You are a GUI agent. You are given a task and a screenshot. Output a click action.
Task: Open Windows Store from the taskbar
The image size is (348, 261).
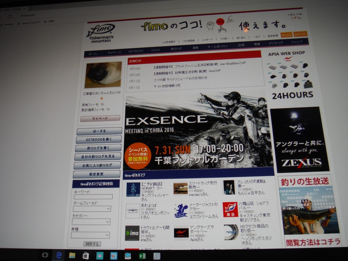(x=85, y=256)
